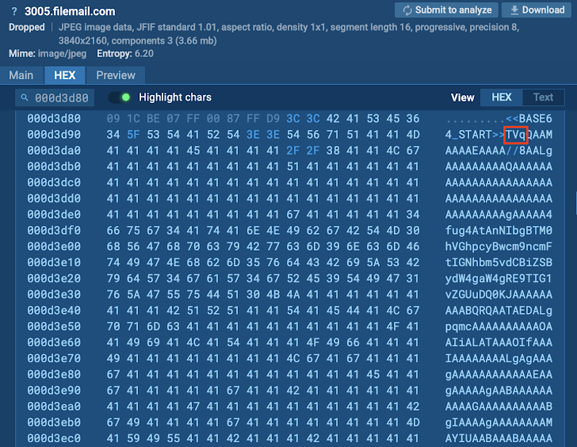Select offset row 000d3db0
This screenshot has width=577, height=447.
coord(54,166)
